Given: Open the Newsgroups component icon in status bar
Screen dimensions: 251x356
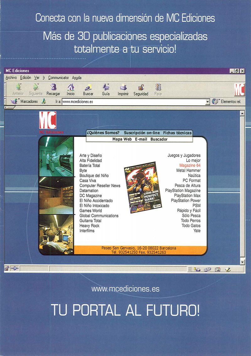Looking at the screenshot, I should pyautogui.click(x=208, y=269).
